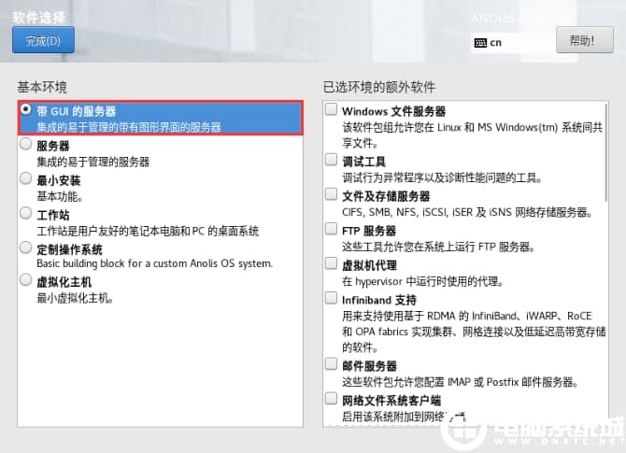Check the 文件及存储服务器 add-on
626x453 pixels.
click(x=331, y=194)
